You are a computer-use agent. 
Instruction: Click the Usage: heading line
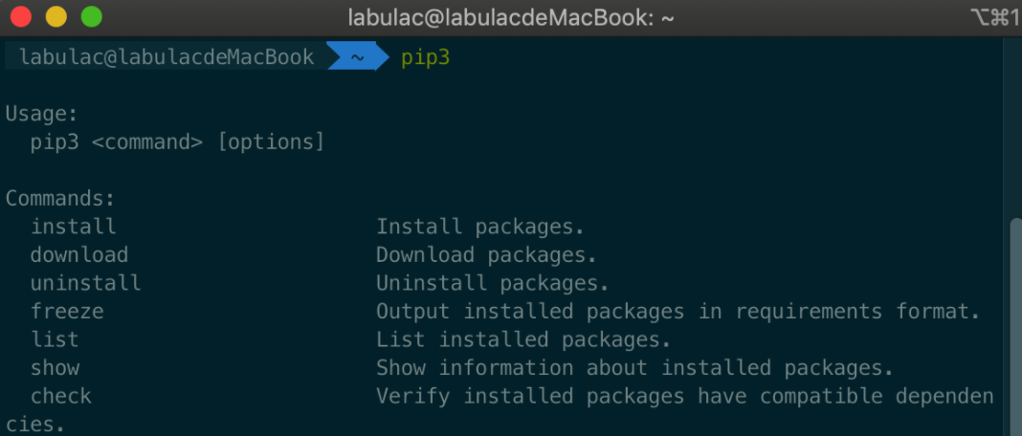42,114
